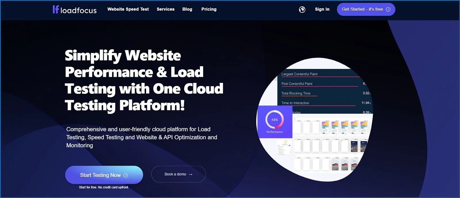
Task: Click the arrow next to Book a demo
Action: (190, 174)
